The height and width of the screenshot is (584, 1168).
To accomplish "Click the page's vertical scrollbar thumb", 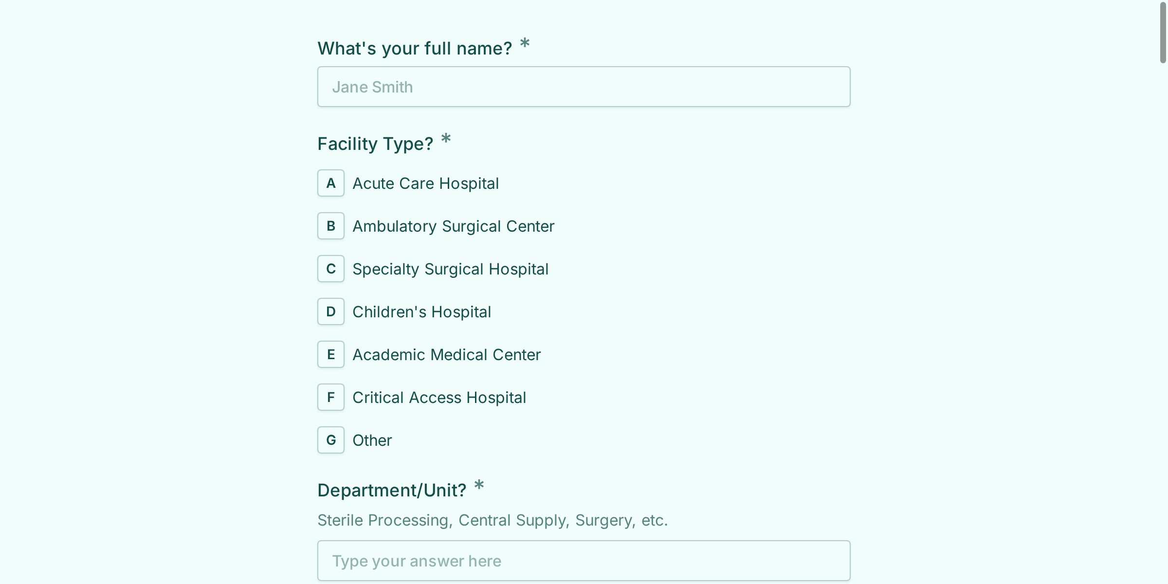I will click(x=1163, y=32).
